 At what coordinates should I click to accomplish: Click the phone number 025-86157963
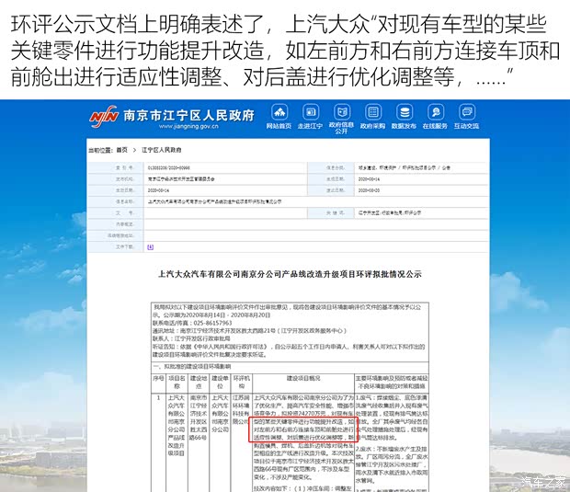tap(212, 323)
